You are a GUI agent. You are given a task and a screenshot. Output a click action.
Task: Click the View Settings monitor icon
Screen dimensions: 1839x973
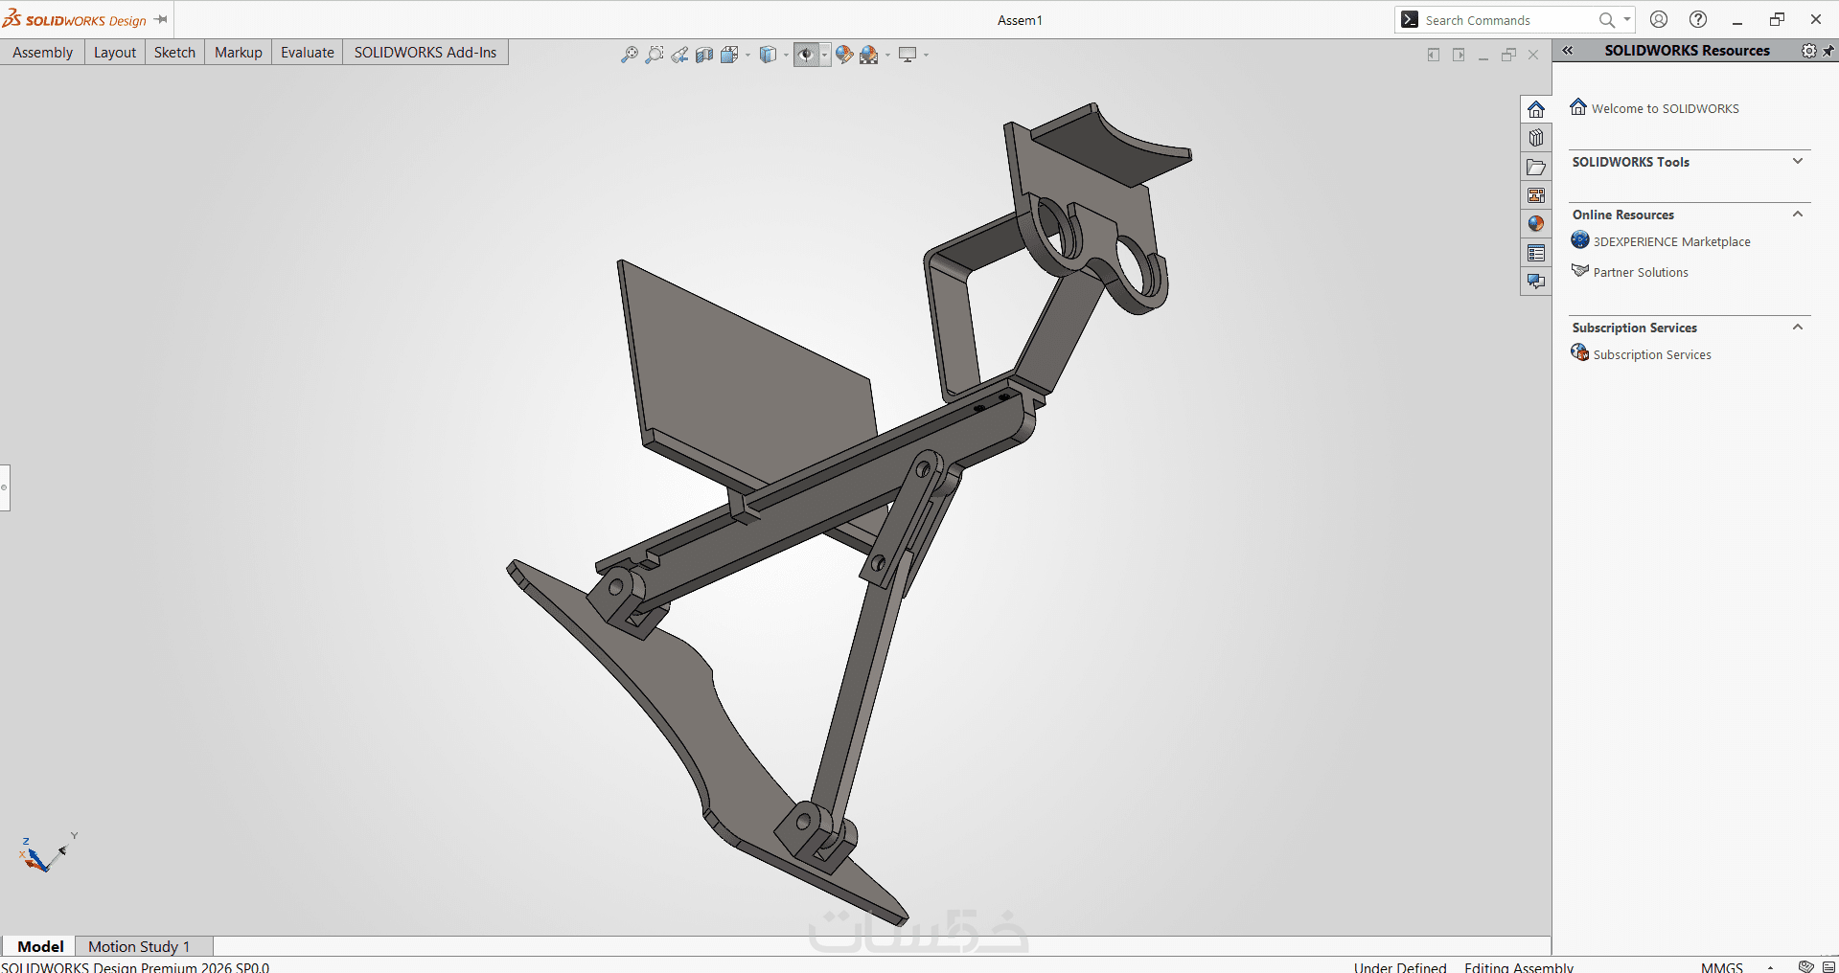click(908, 55)
